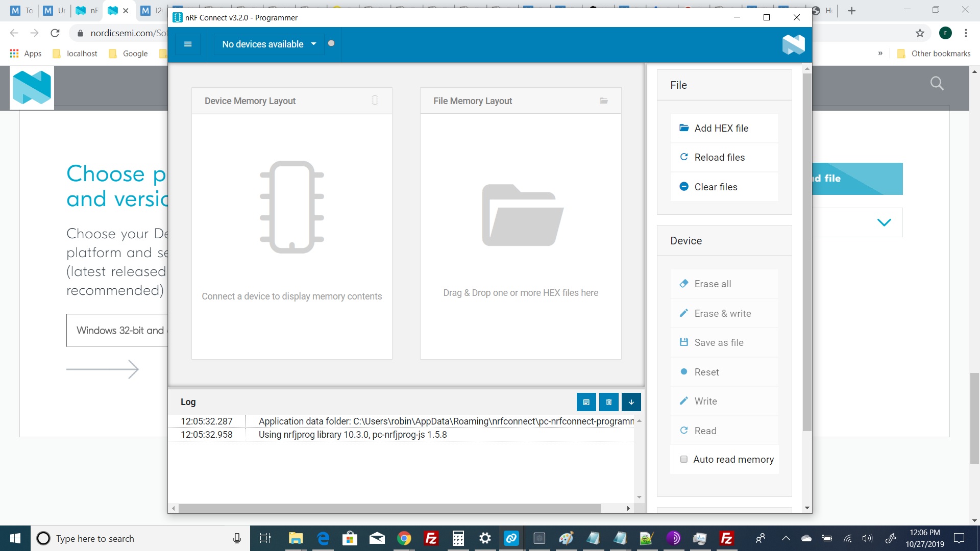Click the webpage search magnifier icon
This screenshot has height=551, width=980.
click(937, 84)
